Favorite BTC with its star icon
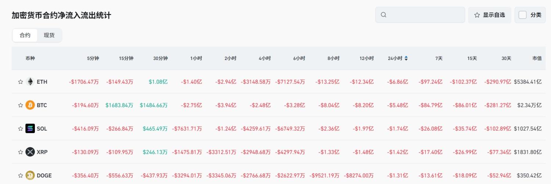 click(21, 105)
